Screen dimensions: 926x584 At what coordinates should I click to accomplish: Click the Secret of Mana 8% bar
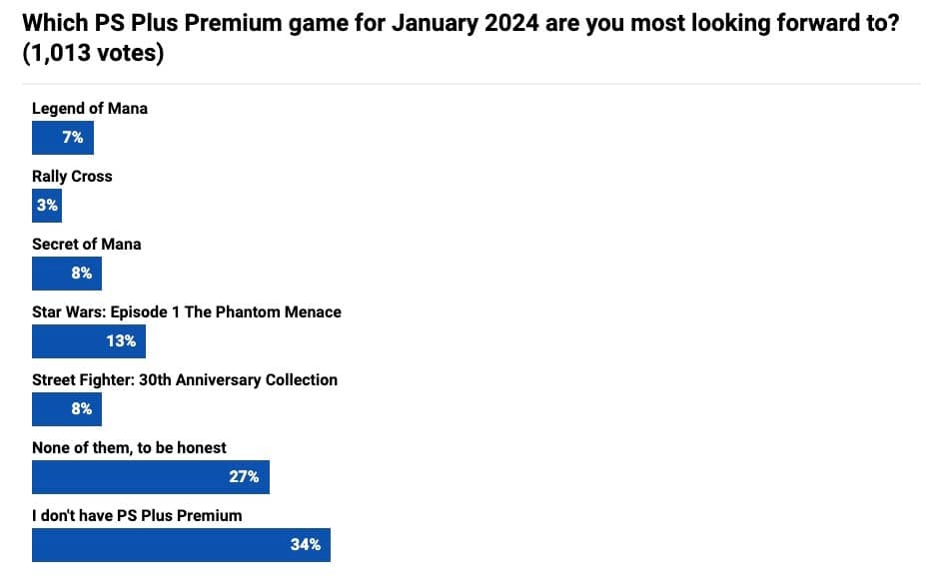pyautogui.click(x=67, y=274)
